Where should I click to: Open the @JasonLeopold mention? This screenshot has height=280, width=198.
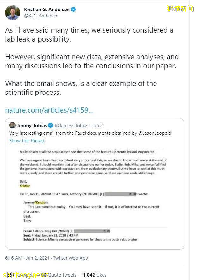click(155, 133)
